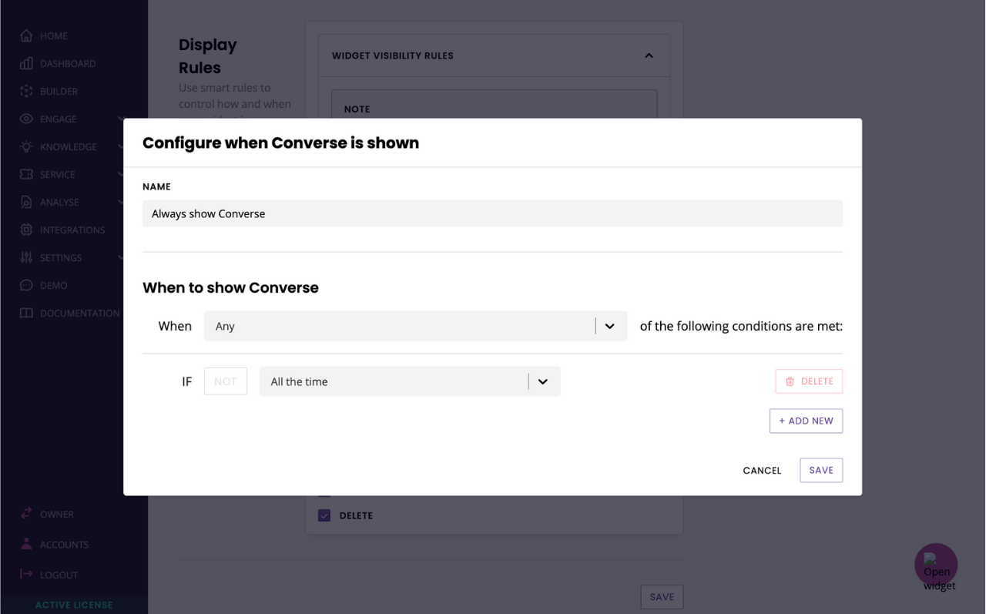Collapse the Widget Visibility Rules section
Screen dimensions: 986x614
[x=649, y=55]
